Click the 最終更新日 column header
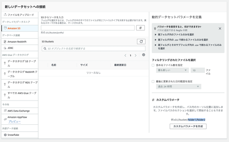Screen dimensions: 229x142 coord(120,65)
